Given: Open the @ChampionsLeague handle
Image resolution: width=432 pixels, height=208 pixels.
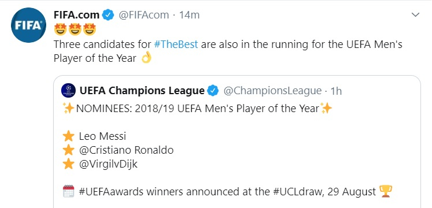Looking at the screenshot, I should coord(272,90).
